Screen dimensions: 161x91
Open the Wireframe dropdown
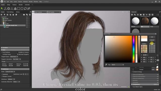(11, 79)
